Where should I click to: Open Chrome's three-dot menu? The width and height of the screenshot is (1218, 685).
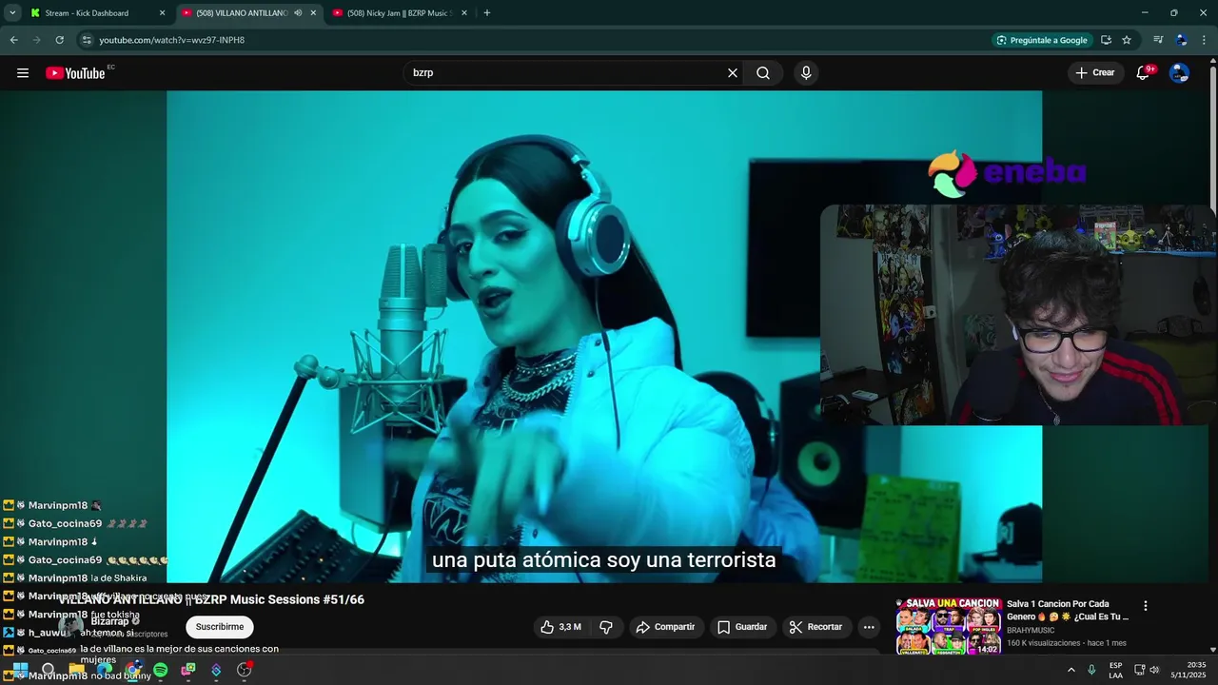point(1204,40)
